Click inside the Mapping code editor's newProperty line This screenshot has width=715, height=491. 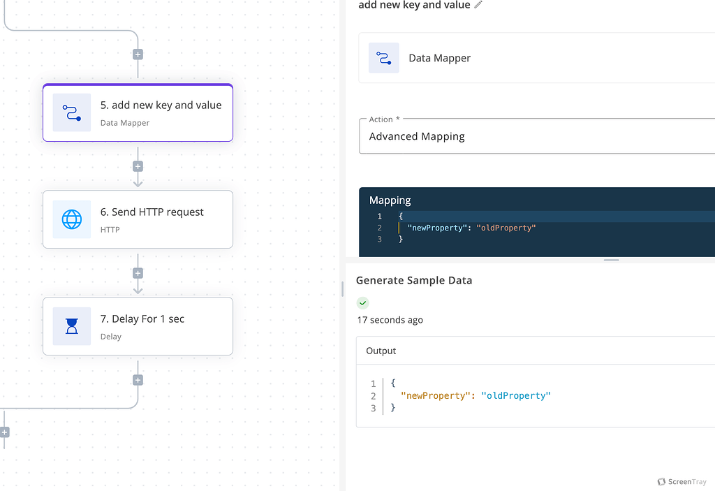(x=471, y=228)
